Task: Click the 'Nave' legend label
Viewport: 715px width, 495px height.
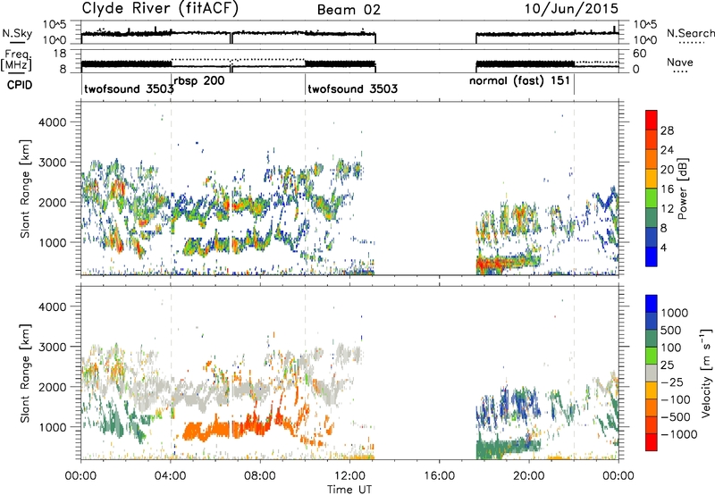Action: (x=679, y=62)
